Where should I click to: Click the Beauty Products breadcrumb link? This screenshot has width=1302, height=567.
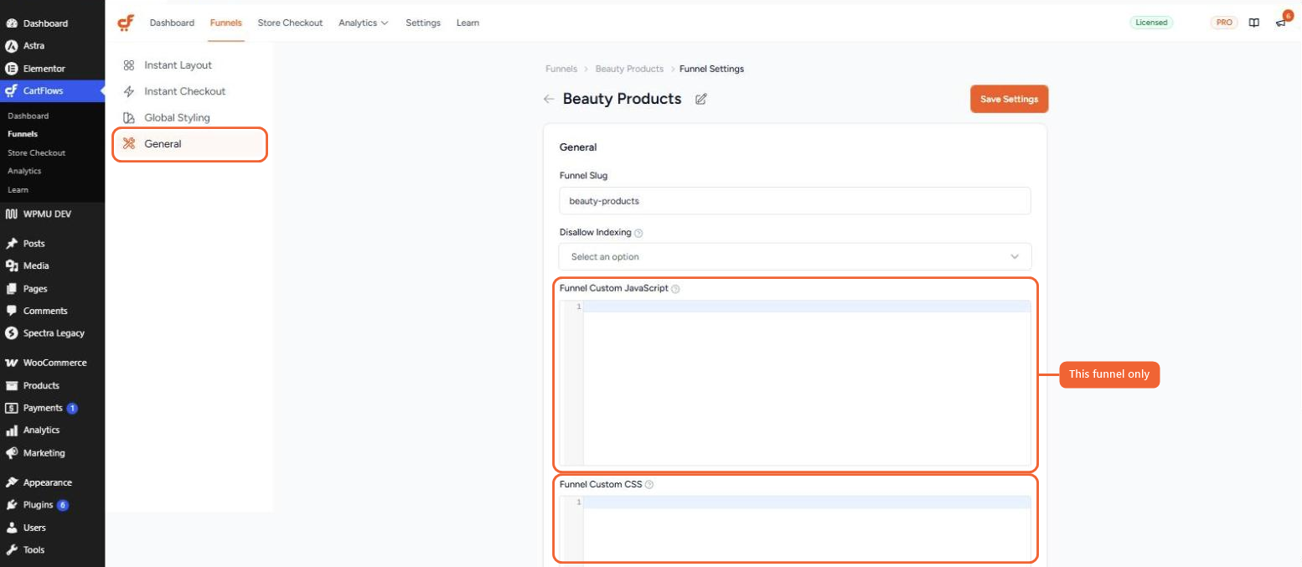pos(629,69)
